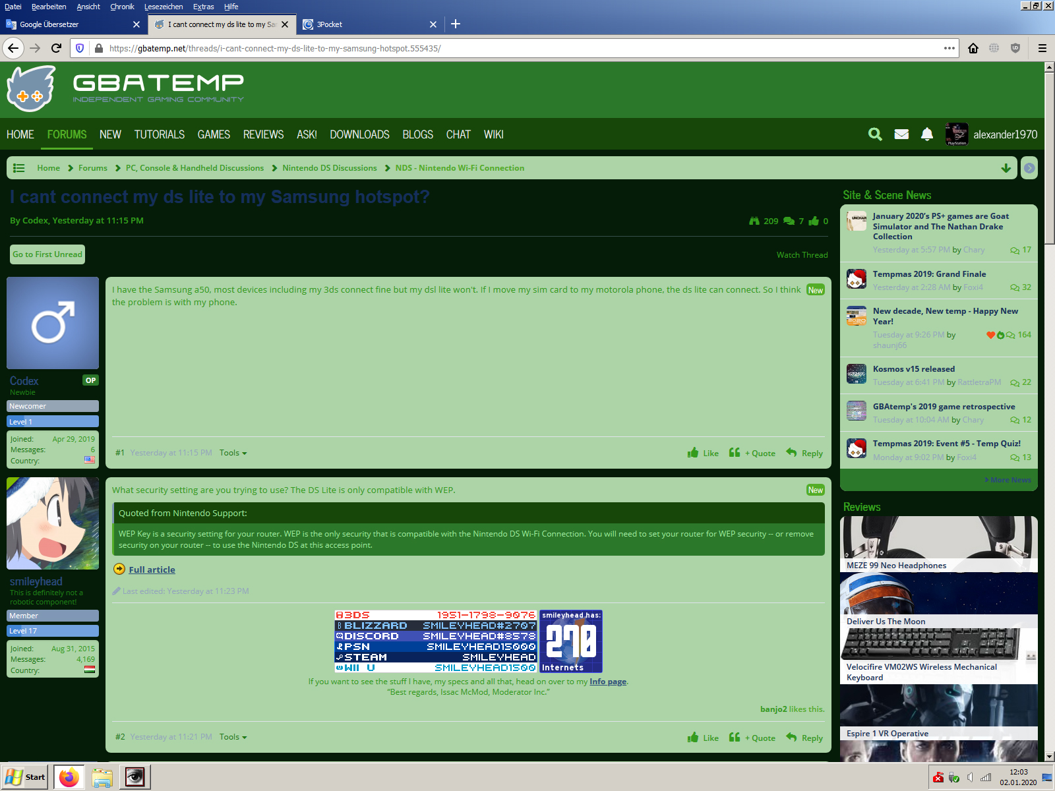Open the MEZE 99 Neo Headphones review thumbnail
Screen dimensions: 1055x791
(x=939, y=544)
